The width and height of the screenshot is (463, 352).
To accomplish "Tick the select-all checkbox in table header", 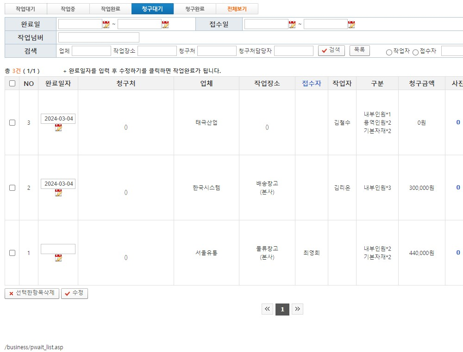I will pyautogui.click(x=12, y=84).
